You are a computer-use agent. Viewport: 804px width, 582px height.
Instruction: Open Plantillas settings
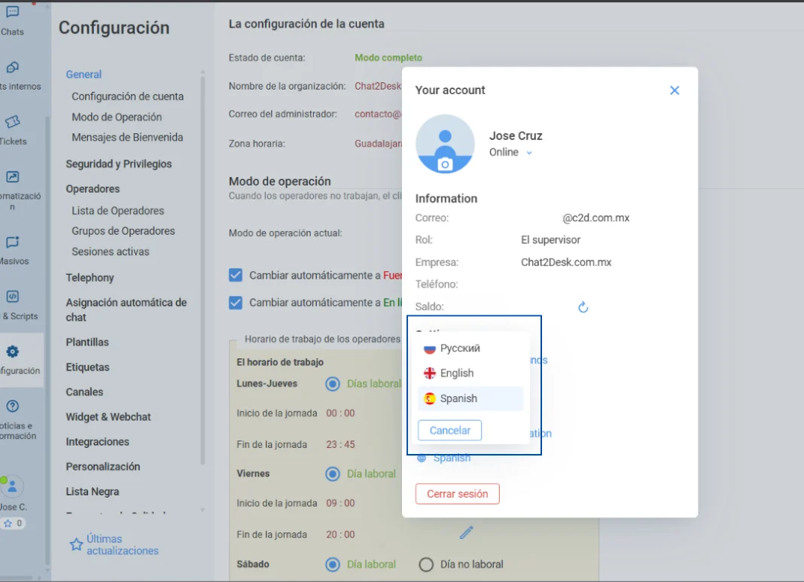pos(87,342)
